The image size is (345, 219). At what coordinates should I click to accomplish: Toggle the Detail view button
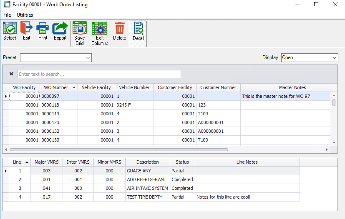pos(138,32)
